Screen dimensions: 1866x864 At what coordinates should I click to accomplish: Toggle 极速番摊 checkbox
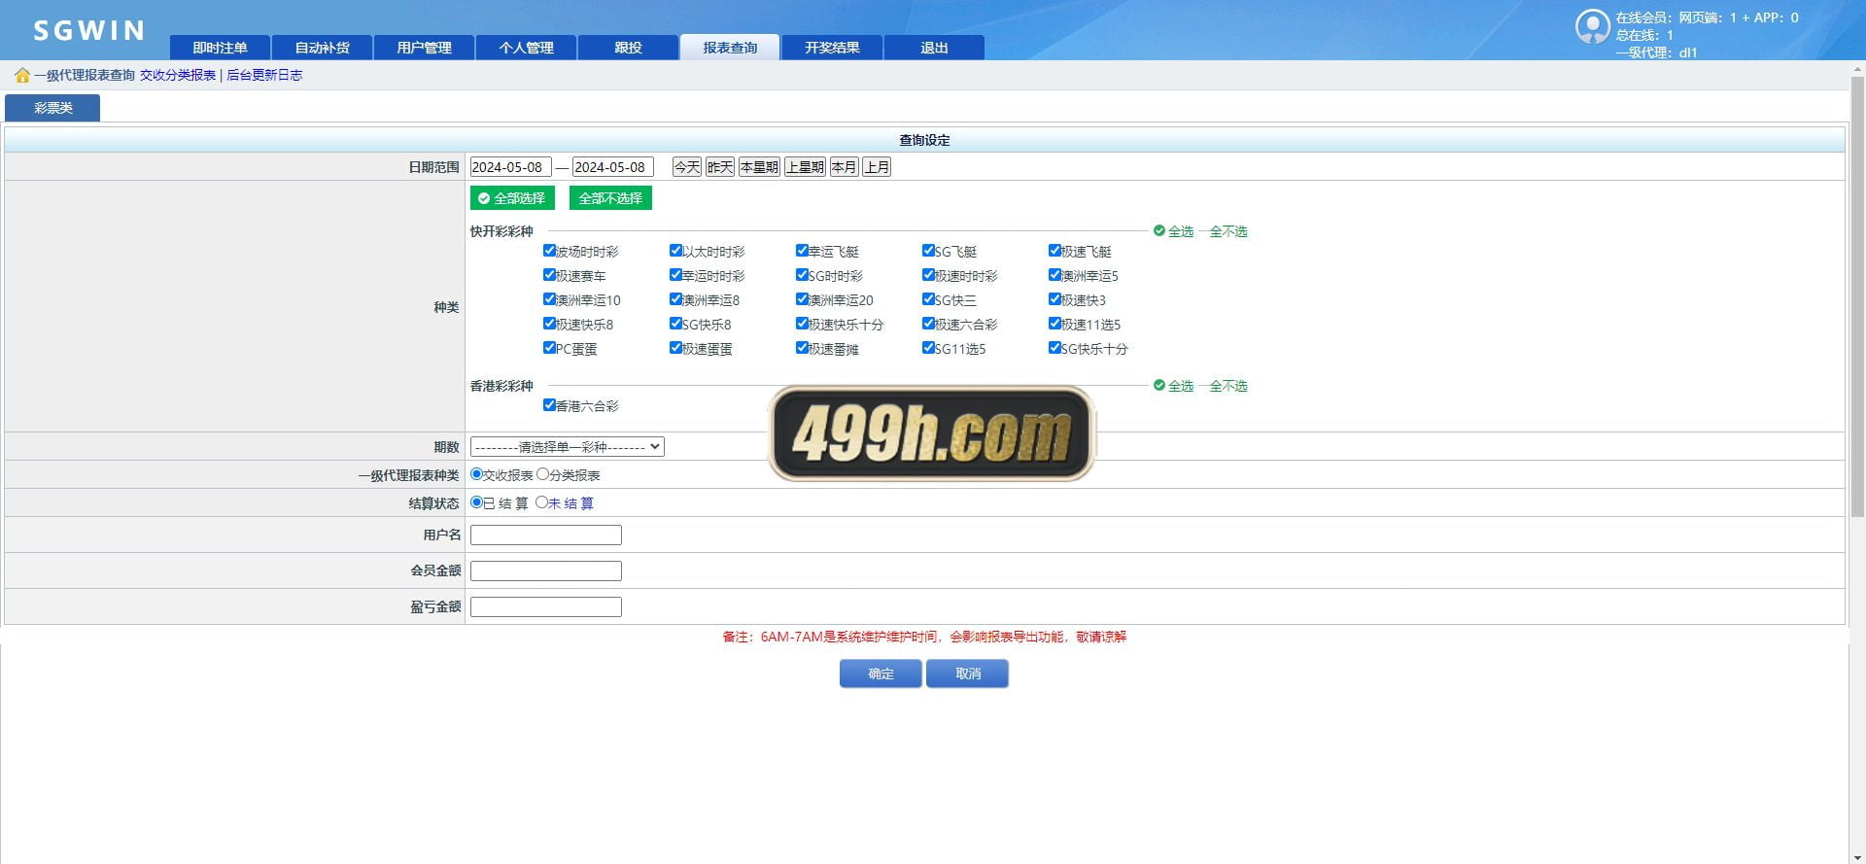(802, 348)
